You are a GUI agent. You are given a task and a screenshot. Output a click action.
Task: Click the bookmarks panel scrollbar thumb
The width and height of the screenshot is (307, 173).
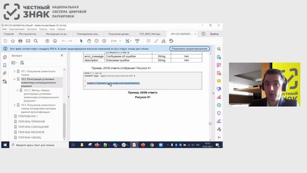[64, 120]
